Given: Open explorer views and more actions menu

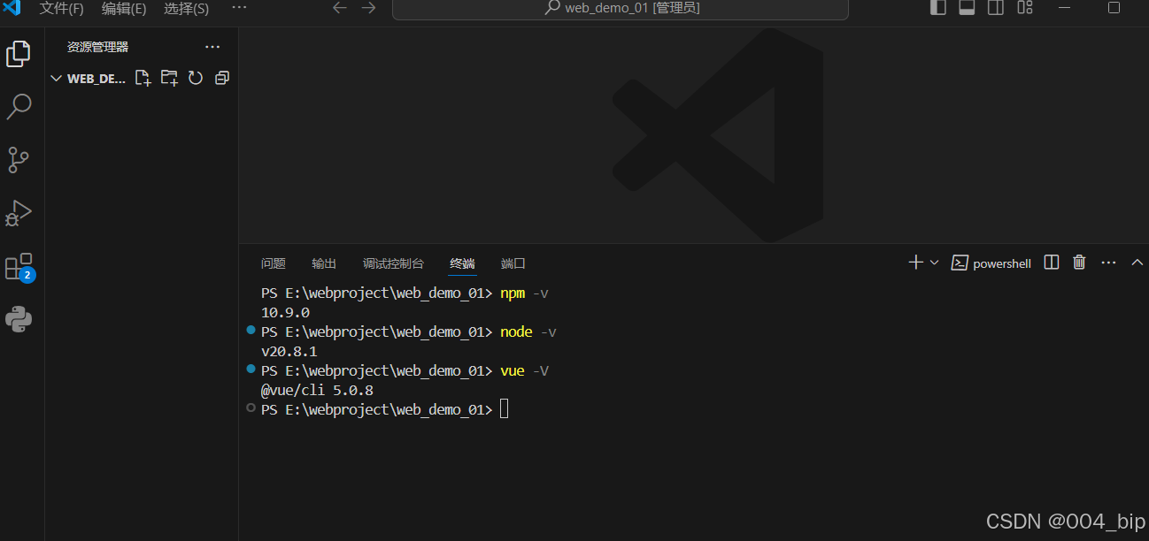Looking at the screenshot, I should click(212, 47).
